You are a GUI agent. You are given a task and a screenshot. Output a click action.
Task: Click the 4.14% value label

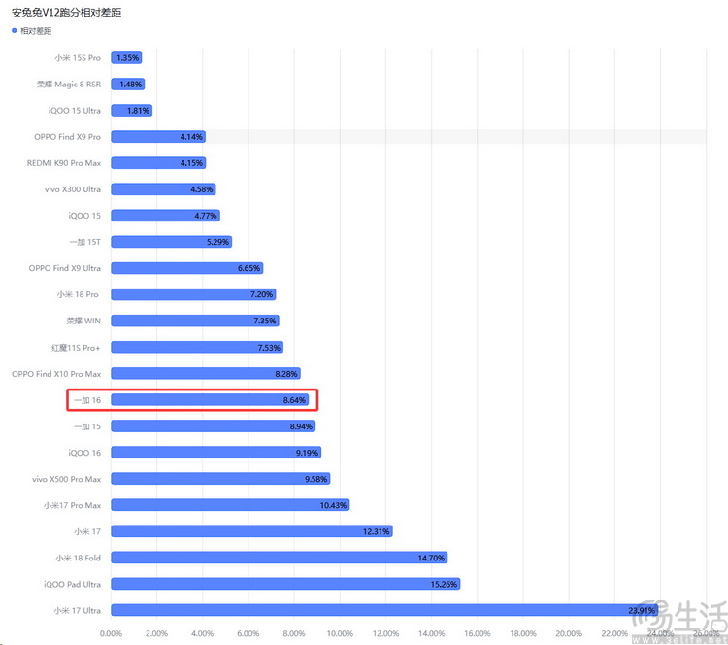[x=191, y=137]
